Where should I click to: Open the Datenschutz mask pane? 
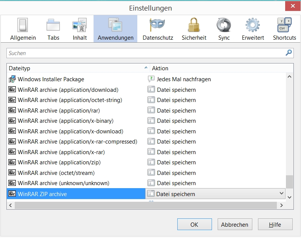coord(158,29)
